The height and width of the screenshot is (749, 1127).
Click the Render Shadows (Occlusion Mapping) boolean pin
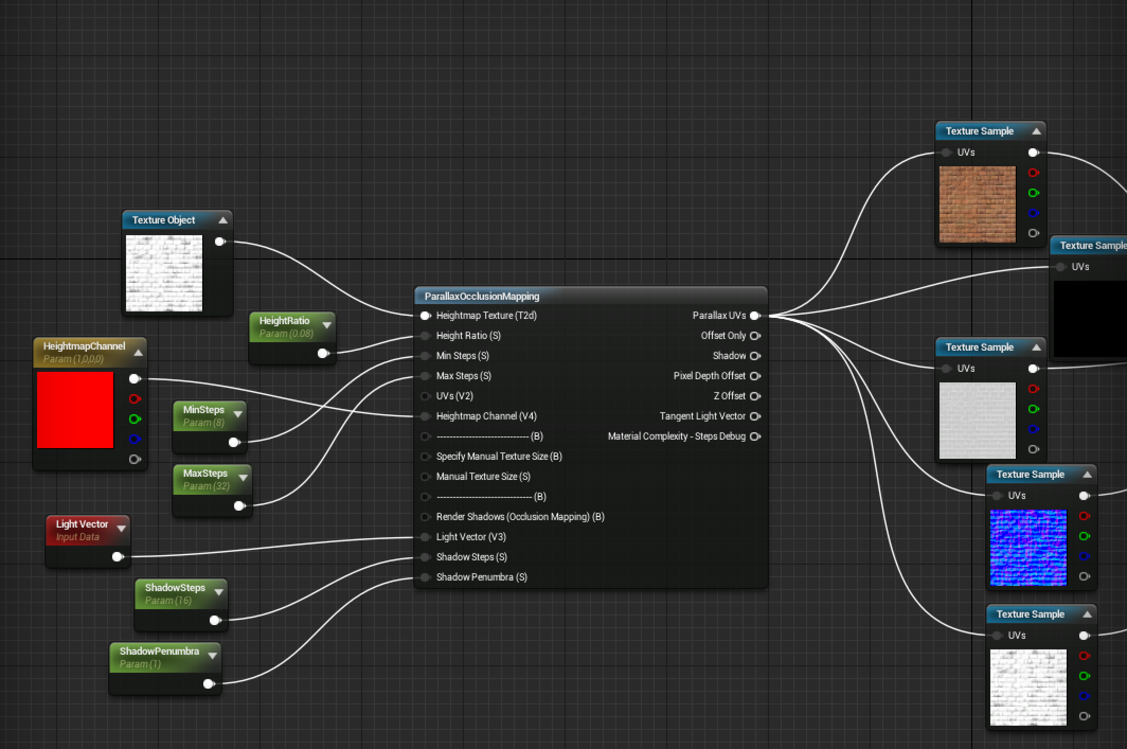click(425, 516)
